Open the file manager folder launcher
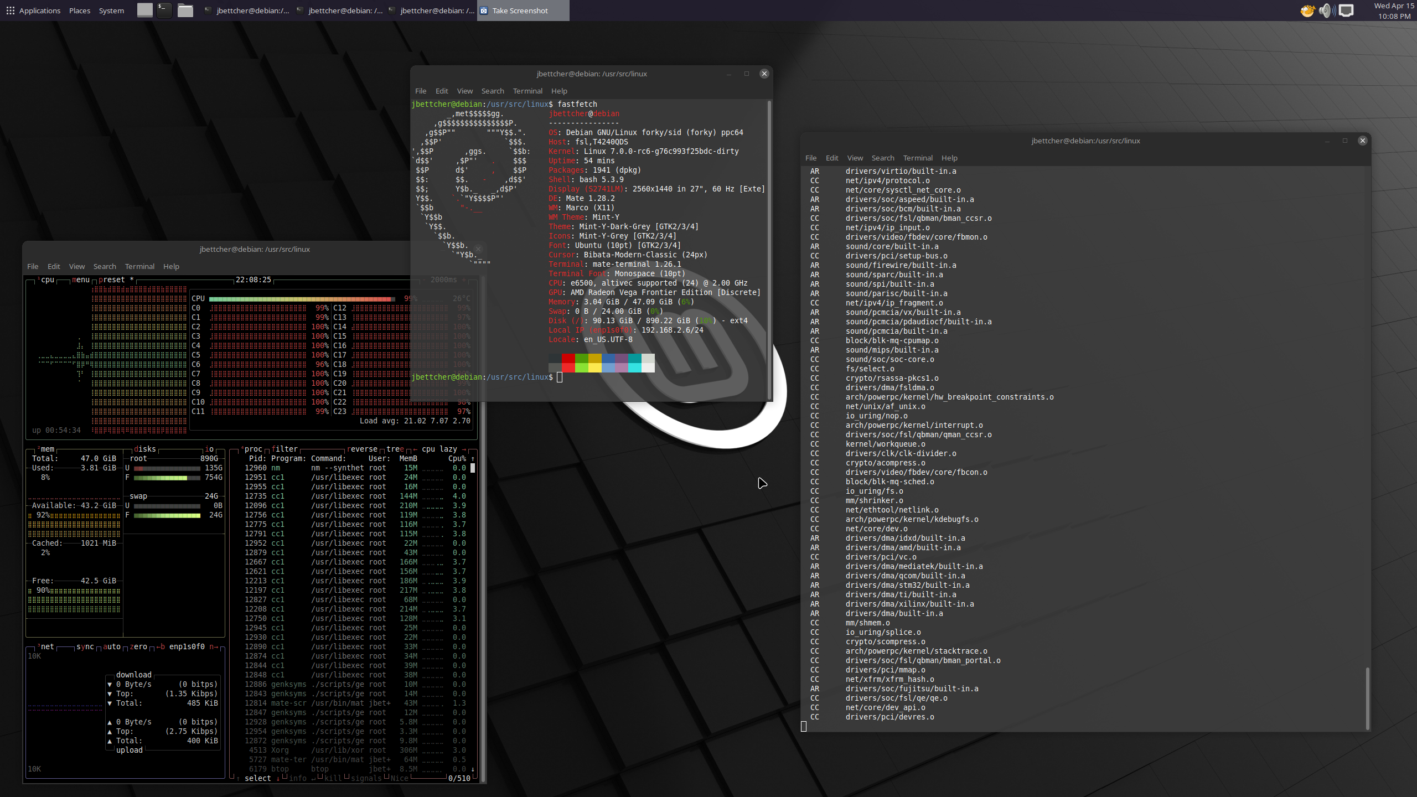The height and width of the screenshot is (797, 1417). point(185,11)
